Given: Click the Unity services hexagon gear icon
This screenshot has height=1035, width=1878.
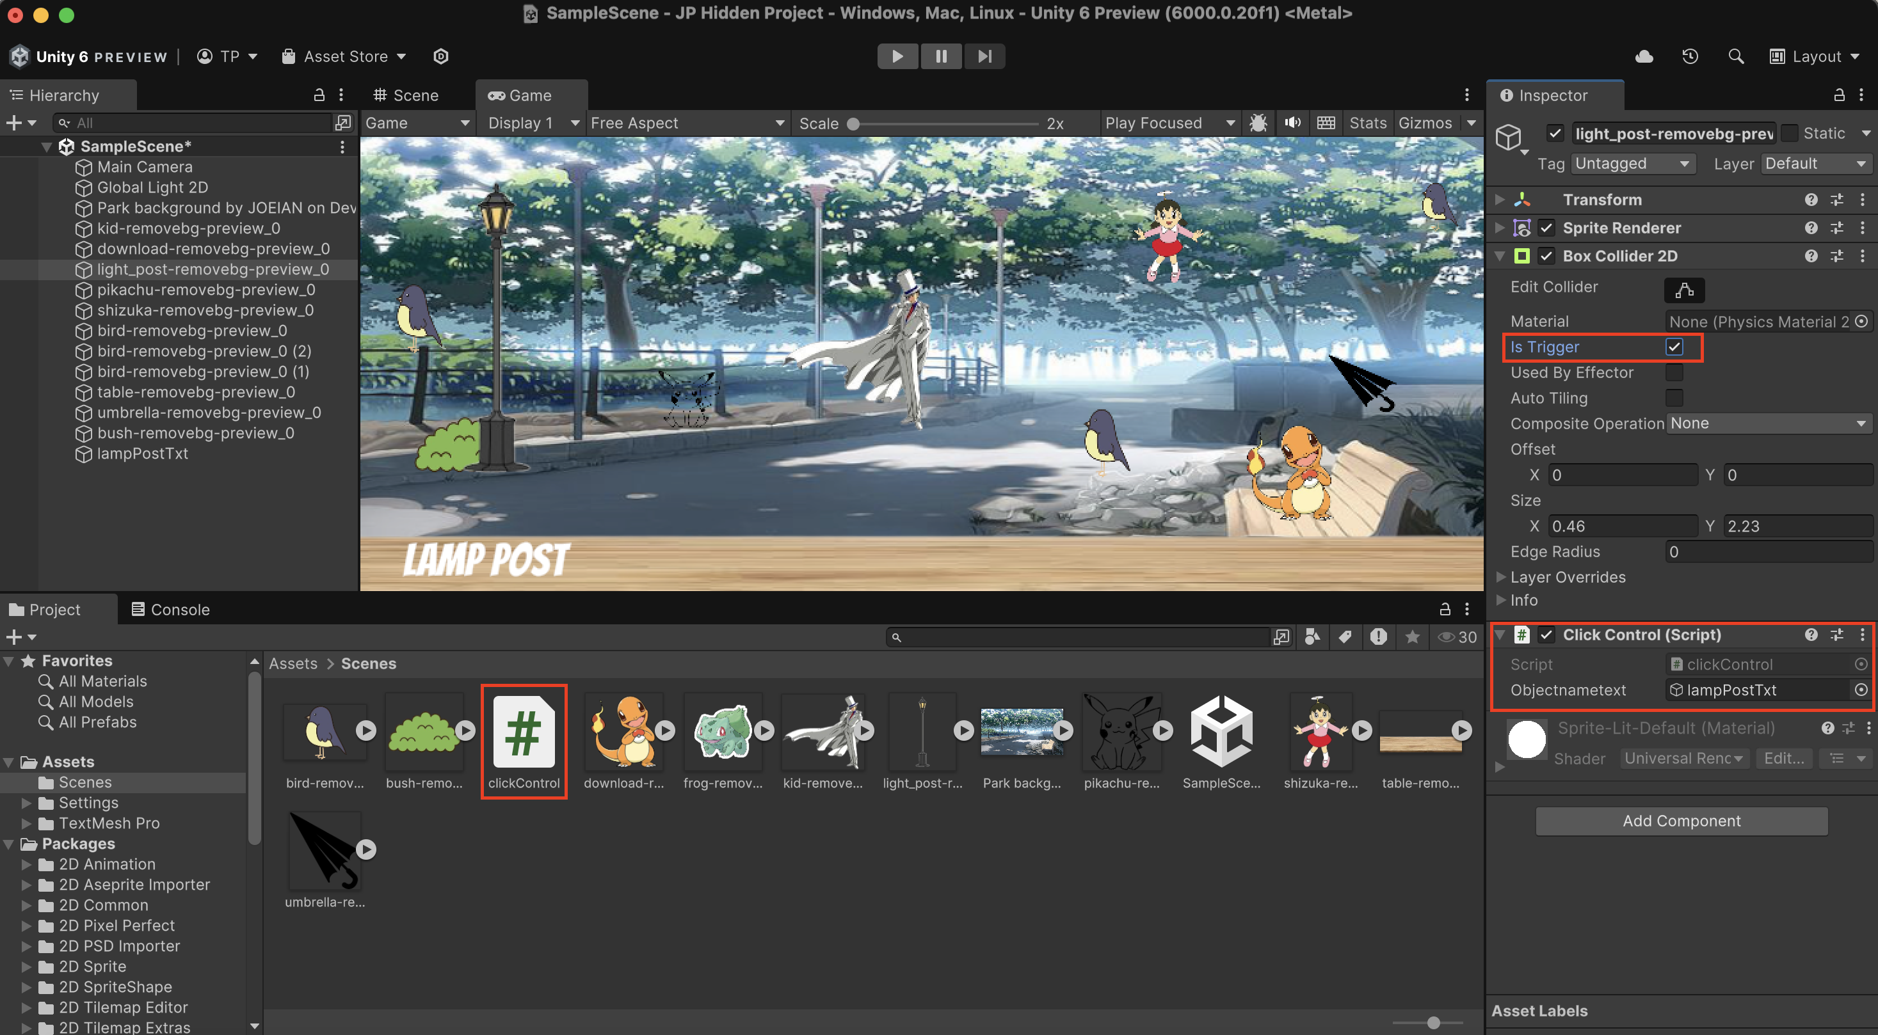Looking at the screenshot, I should [440, 56].
